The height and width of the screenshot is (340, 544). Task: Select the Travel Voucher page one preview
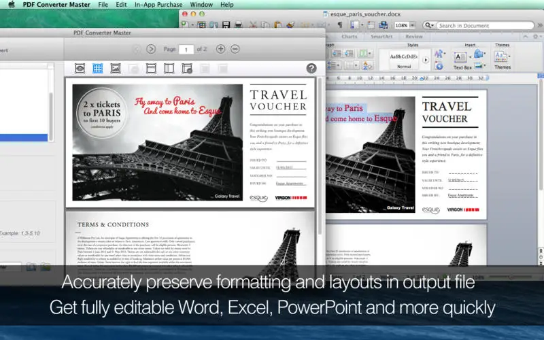pos(190,143)
